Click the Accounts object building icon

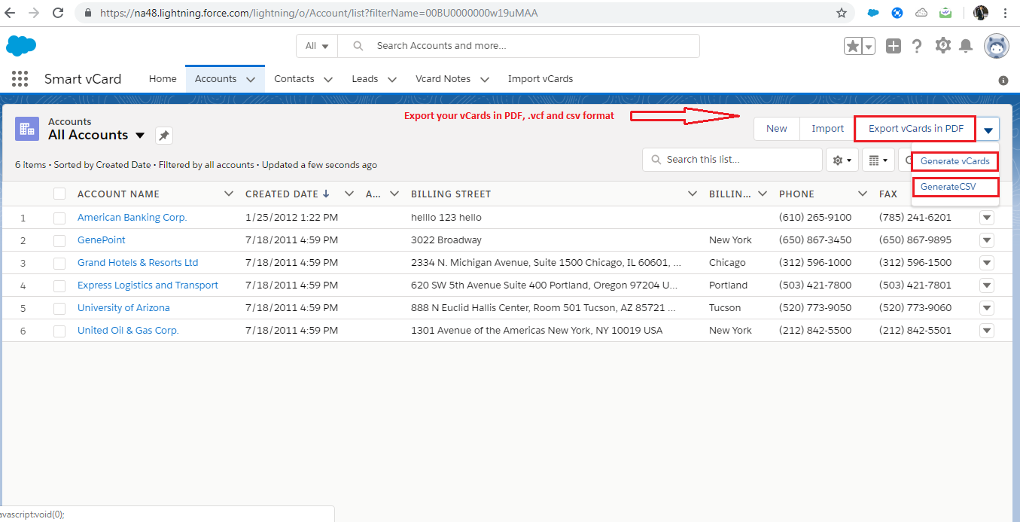(28, 129)
